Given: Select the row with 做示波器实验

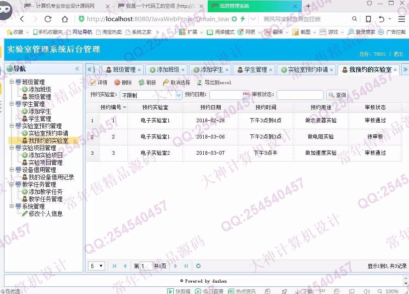Looking at the screenshot, I should [x=243, y=120].
